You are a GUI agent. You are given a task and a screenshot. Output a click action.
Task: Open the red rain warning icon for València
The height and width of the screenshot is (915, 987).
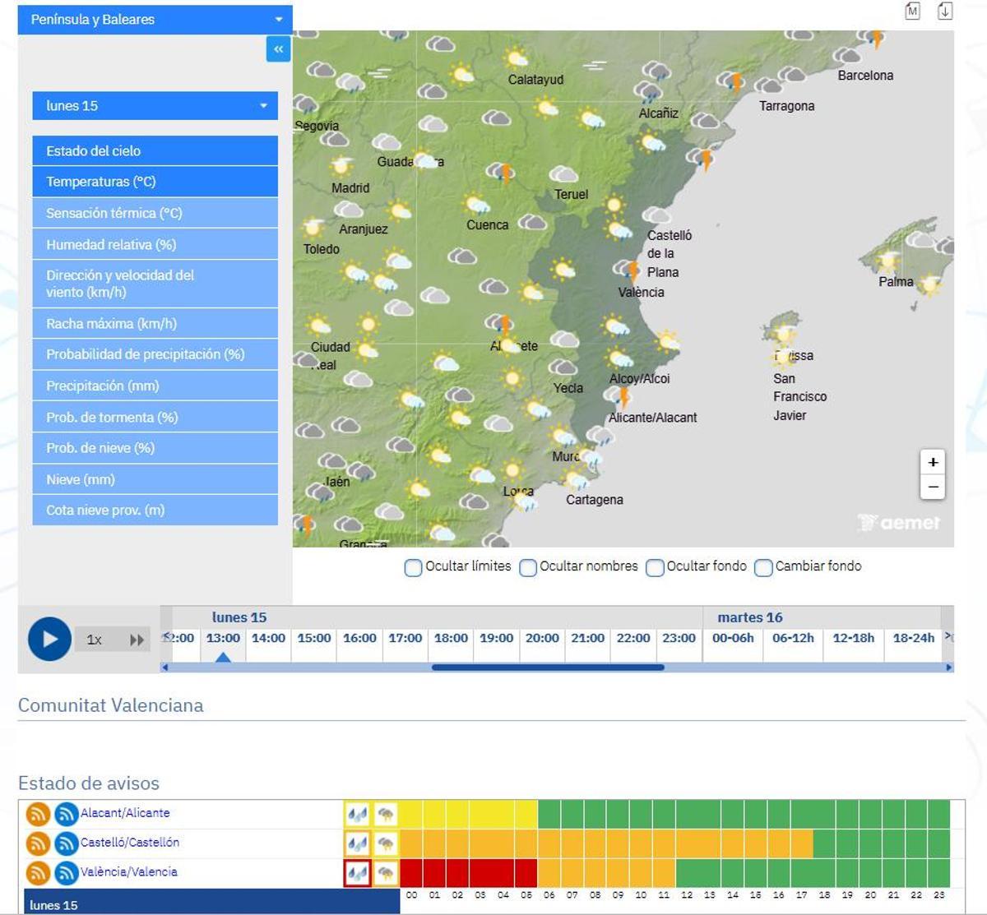(355, 872)
